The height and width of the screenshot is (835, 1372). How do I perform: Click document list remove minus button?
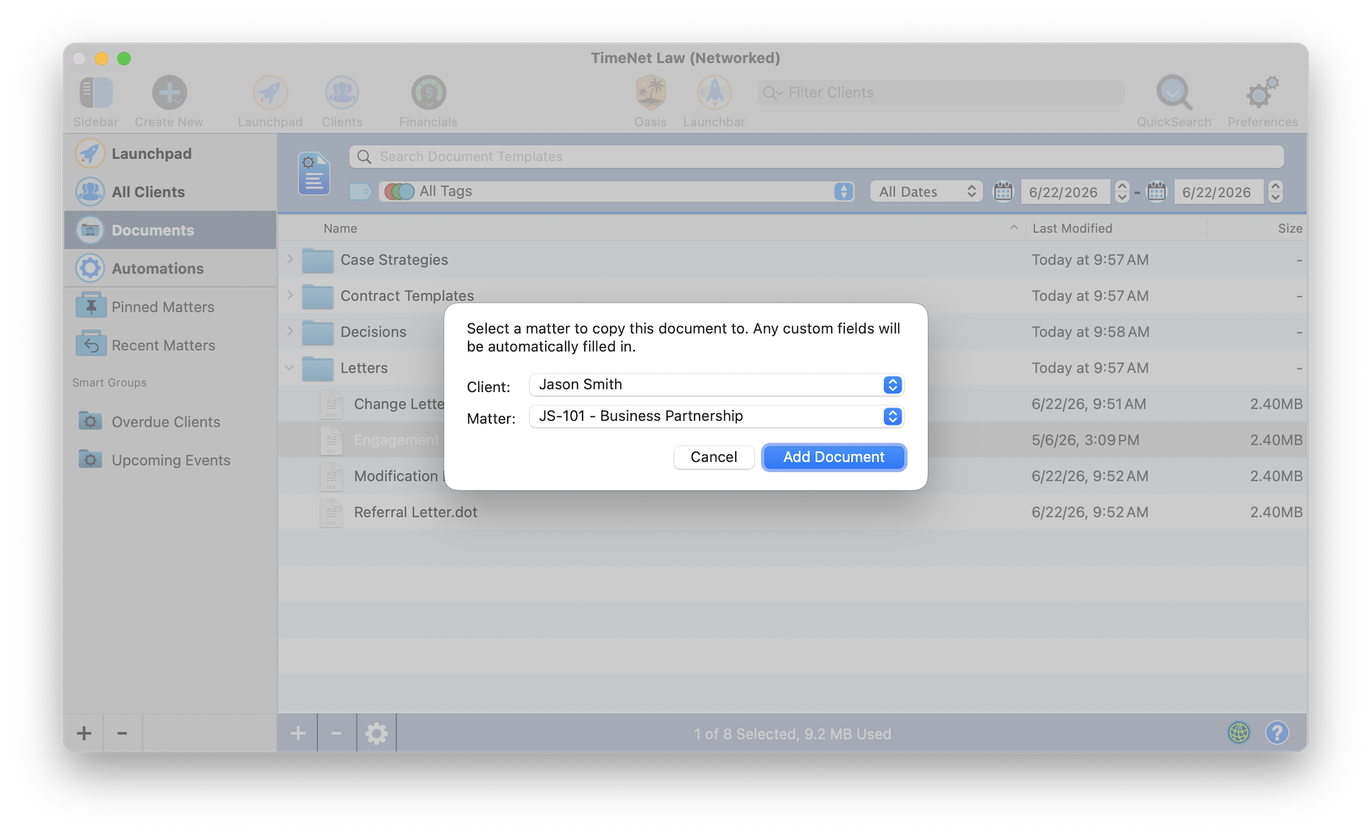pos(337,733)
